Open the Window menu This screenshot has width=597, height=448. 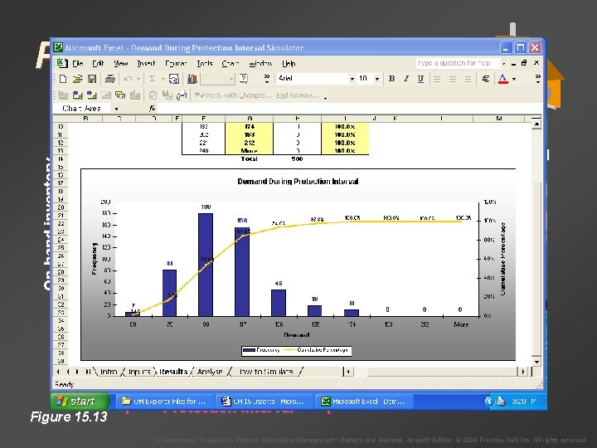click(x=260, y=63)
